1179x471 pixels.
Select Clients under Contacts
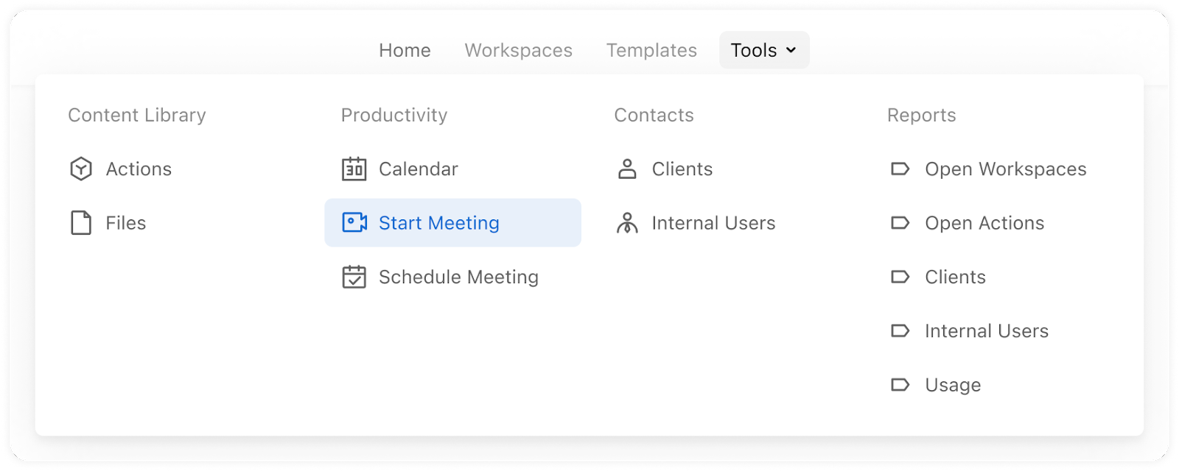point(681,169)
